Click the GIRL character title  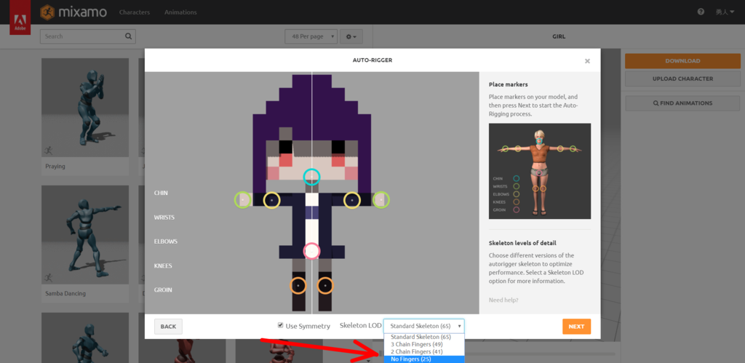(x=559, y=36)
